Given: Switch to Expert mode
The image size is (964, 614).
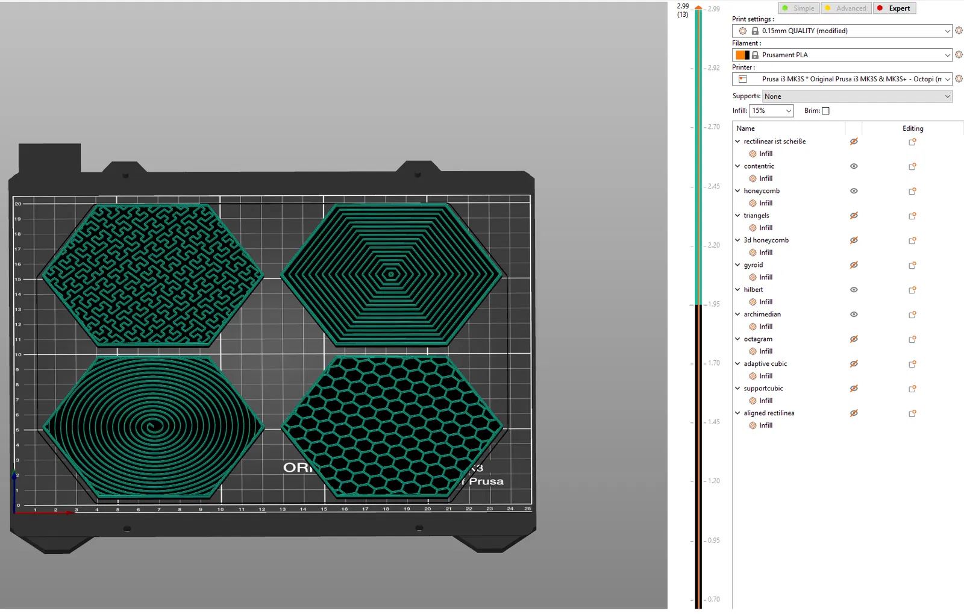Looking at the screenshot, I should point(895,8).
